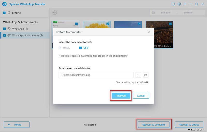The image size is (207, 132).
Task: Click the Home button
Action: click(17, 124)
